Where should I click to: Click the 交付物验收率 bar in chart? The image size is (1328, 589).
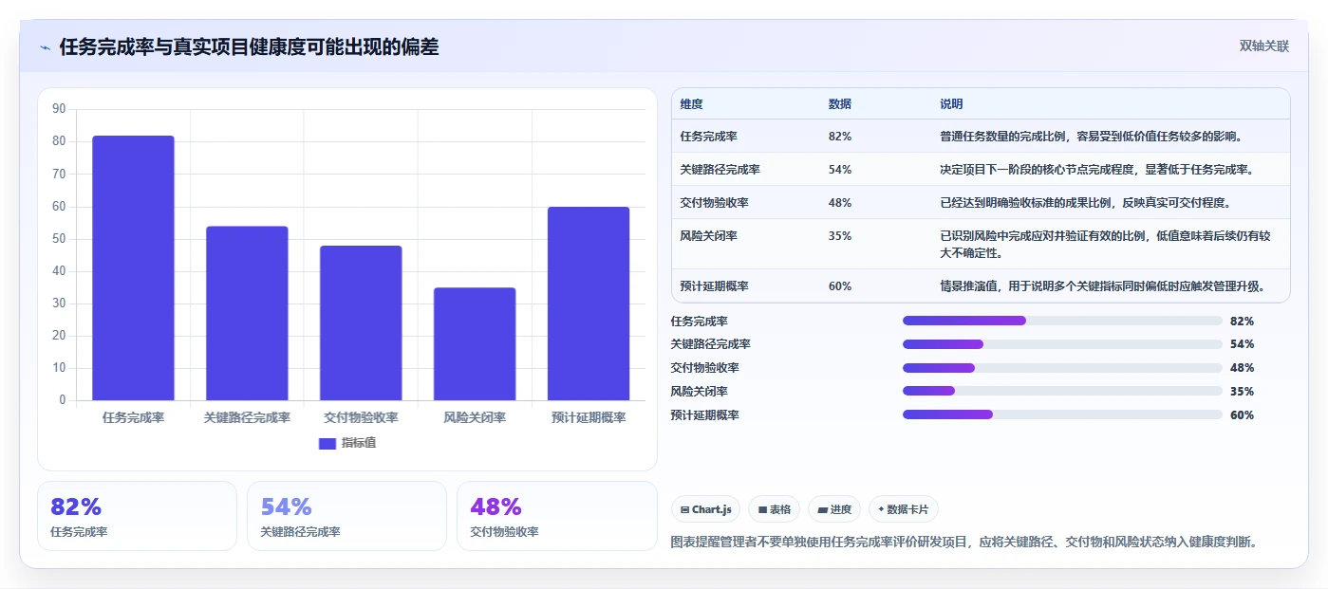coord(361,323)
